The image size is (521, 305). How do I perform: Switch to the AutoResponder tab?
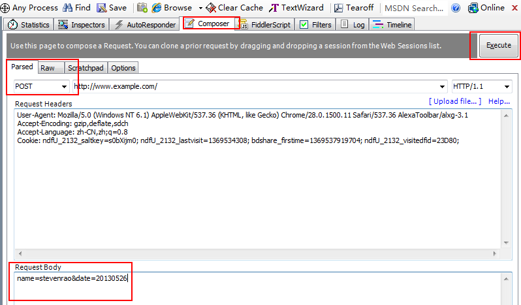(145, 25)
